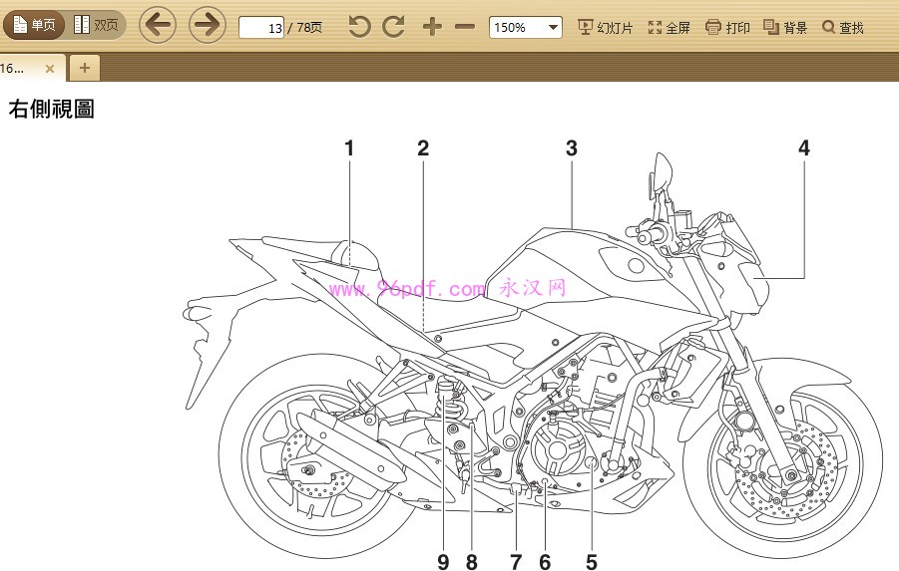This screenshot has width=899, height=571.
Task: Click the page number input field
Action: [261, 28]
